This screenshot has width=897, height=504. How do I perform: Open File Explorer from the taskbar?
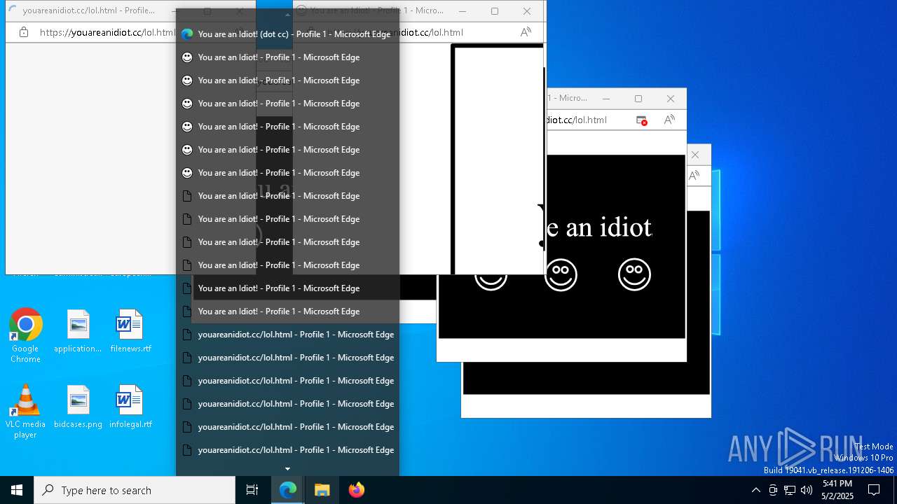322,490
